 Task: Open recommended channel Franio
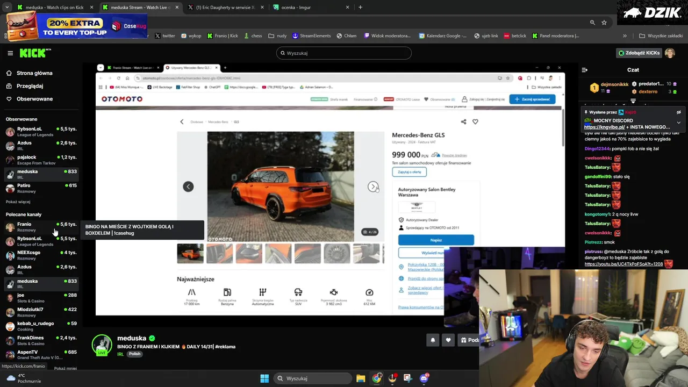pyautogui.click(x=41, y=227)
